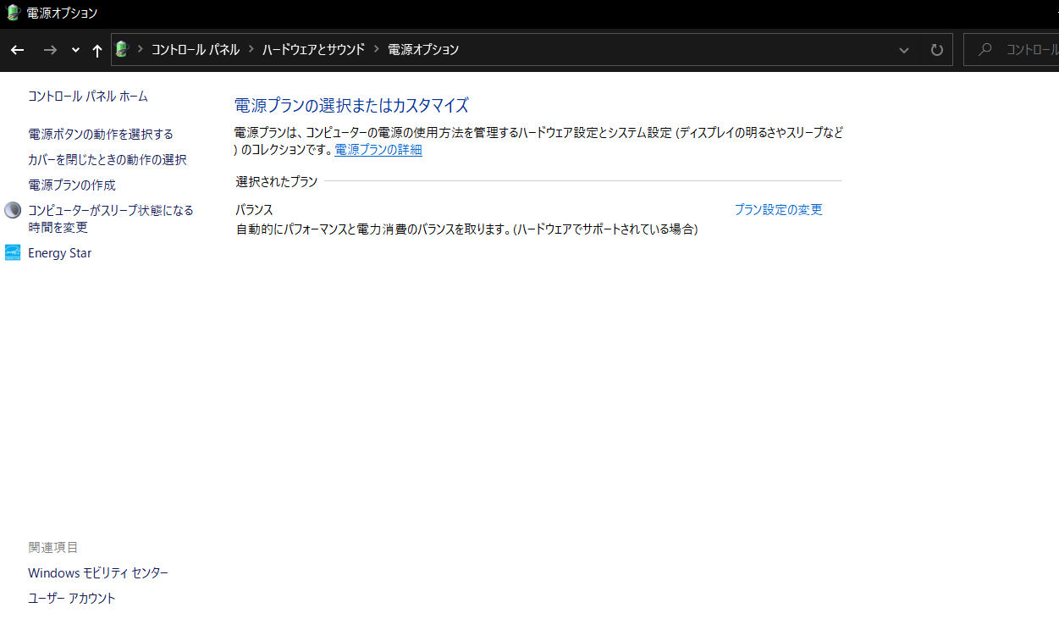Click the title bar battery app icon

click(13, 13)
